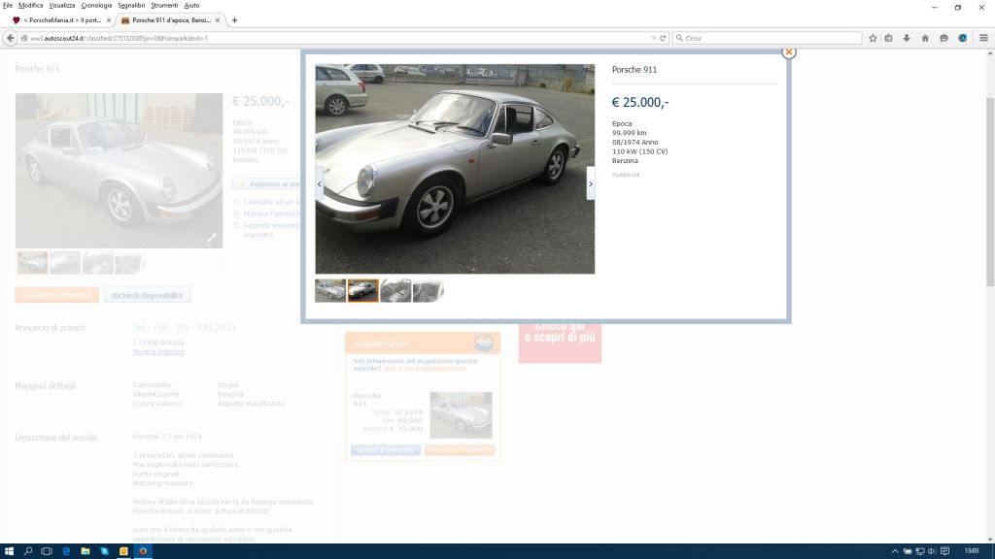The image size is (995, 559).
Task: Click the orange AcquistoSicuro purchase button
Action: tap(460, 450)
